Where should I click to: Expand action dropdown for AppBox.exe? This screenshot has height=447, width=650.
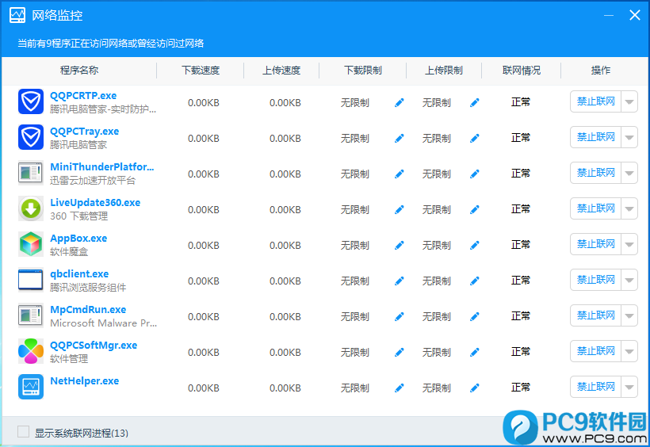click(x=629, y=244)
